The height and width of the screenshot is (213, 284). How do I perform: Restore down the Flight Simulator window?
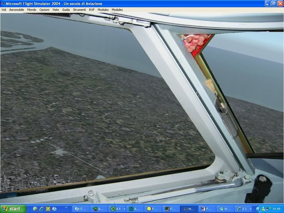pos(274,4)
